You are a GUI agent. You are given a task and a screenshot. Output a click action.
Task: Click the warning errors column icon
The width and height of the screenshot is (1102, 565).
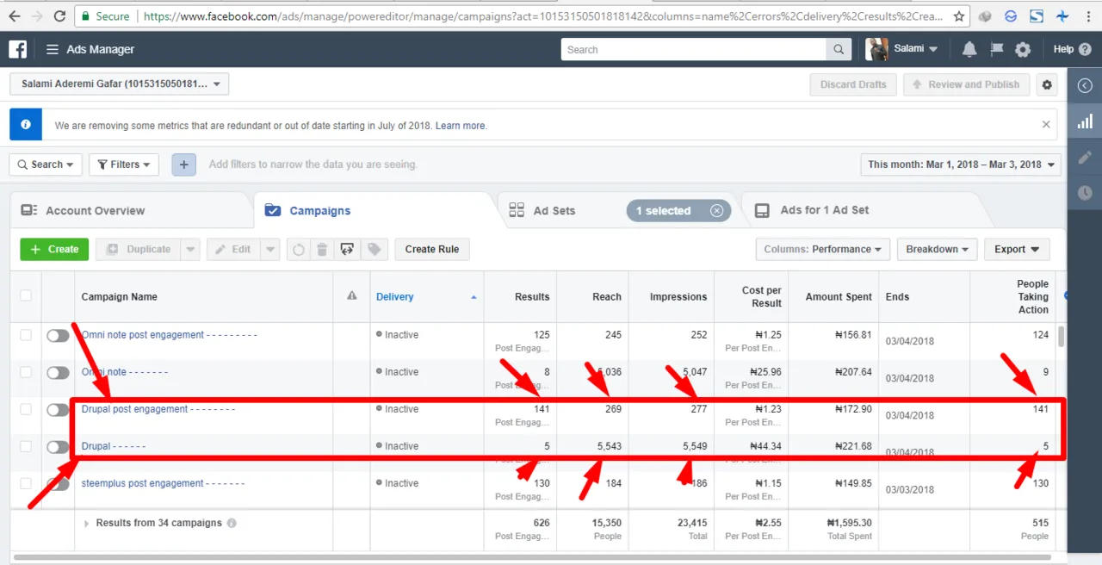351,295
